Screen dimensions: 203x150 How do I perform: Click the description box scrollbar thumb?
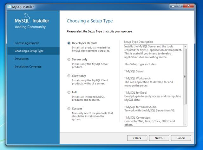(185, 77)
